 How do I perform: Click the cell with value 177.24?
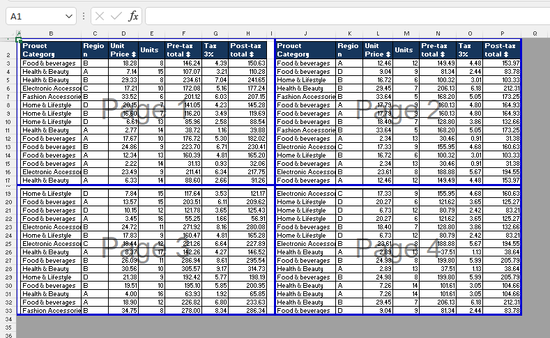248,89
